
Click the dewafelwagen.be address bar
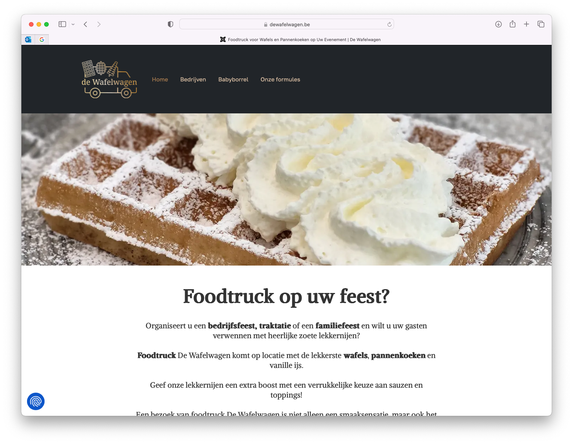tap(287, 24)
